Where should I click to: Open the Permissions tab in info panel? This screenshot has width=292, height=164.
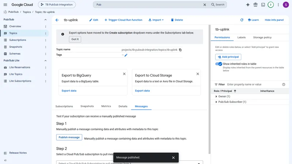pyautogui.click(x=222, y=38)
